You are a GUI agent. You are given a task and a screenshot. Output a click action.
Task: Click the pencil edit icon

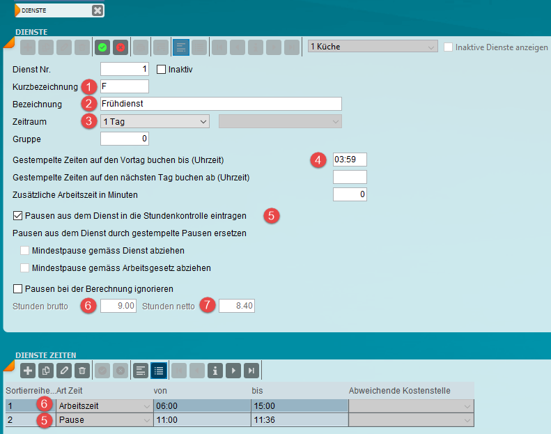(63, 371)
